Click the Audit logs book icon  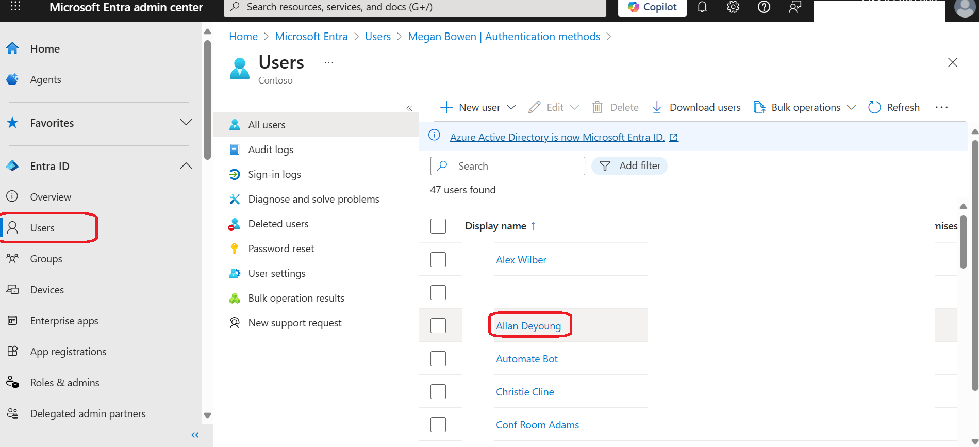pos(235,150)
